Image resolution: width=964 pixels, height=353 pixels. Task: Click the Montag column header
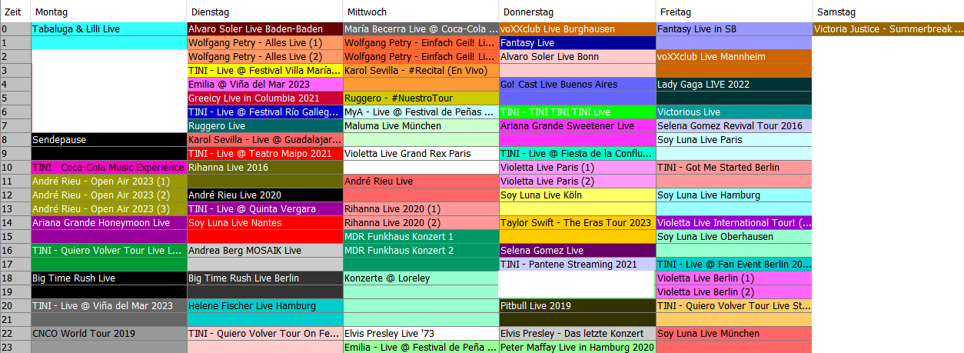[108, 12]
